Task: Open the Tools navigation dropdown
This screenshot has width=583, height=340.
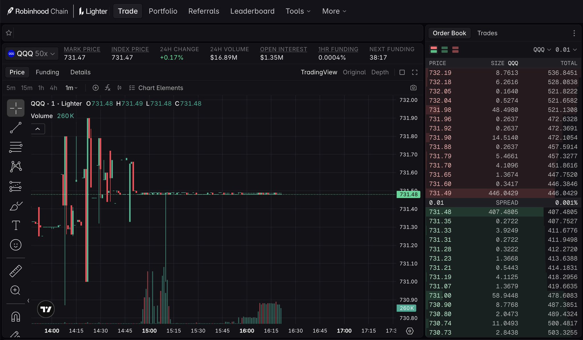Action: coord(298,11)
